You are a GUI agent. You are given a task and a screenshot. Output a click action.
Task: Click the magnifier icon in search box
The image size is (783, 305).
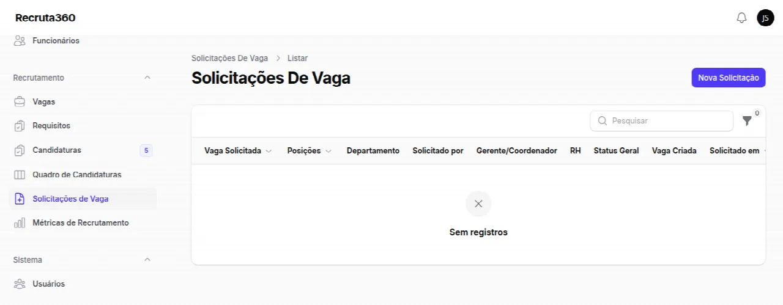(602, 121)
